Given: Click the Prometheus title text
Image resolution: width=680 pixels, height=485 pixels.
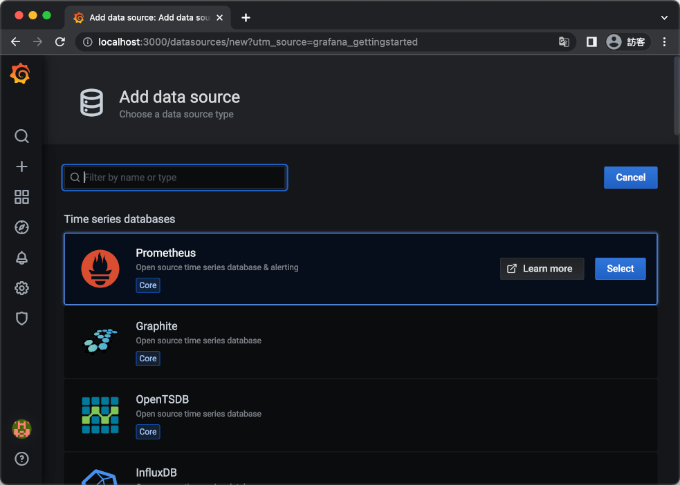Looking at the screenshot, I should pyautogui.click(x=165, y=253).
